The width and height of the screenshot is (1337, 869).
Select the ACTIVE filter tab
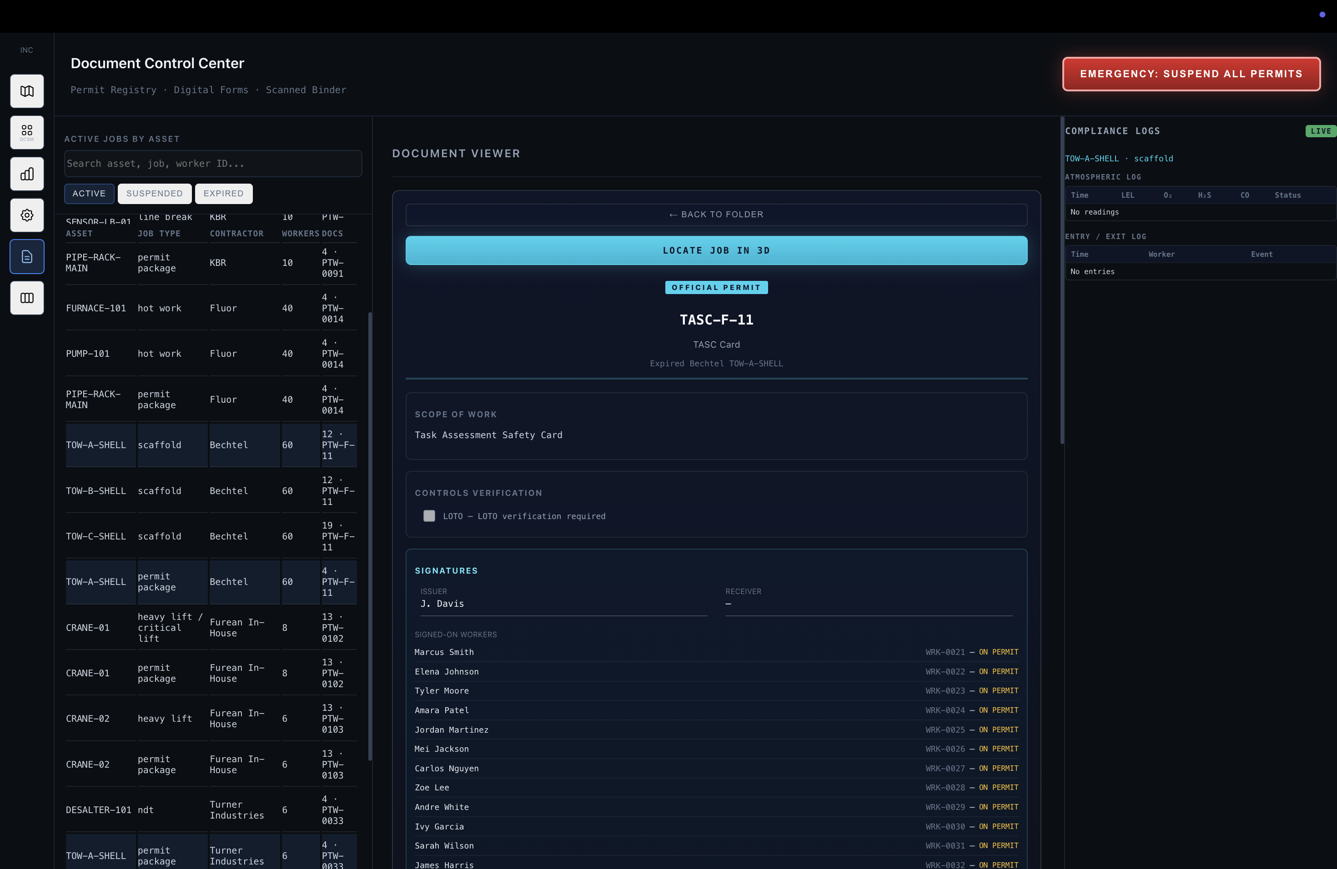point(89,194)
